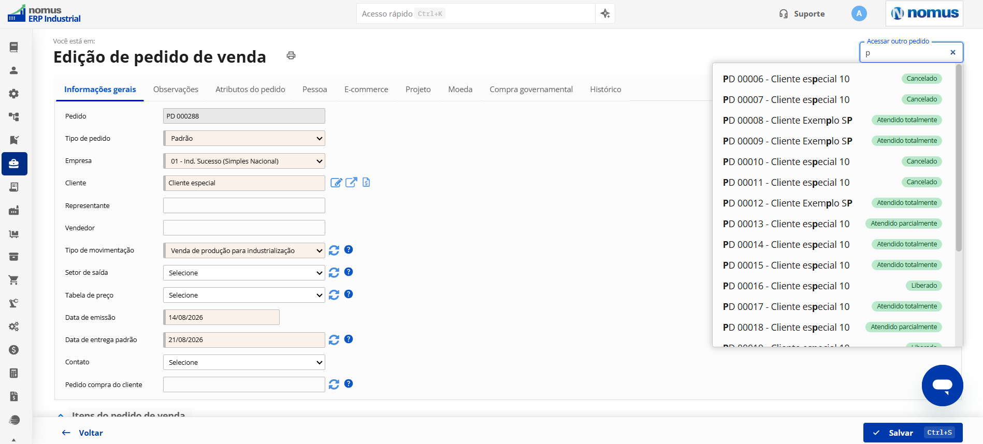Open the multiple gears icon in sidebar
The height and width of the screenshot is (444, 983).
coord(14,327)
